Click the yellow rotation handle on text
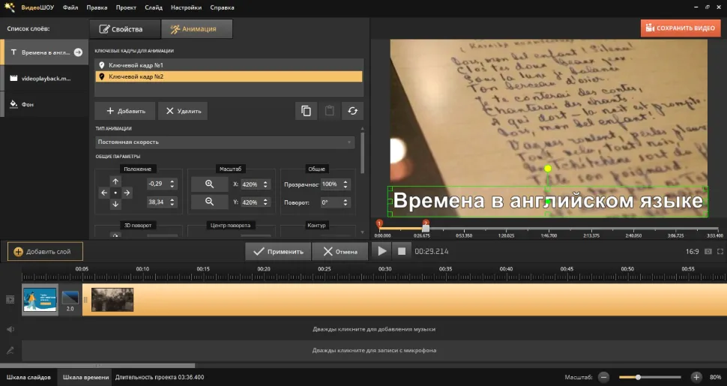 [548, 169]
